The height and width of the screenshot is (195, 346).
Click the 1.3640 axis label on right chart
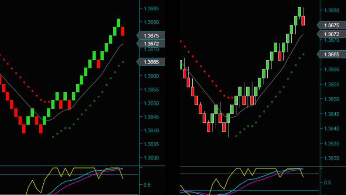pos(332,129)
